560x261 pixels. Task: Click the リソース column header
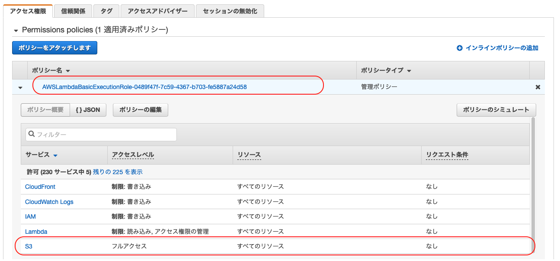249,155
